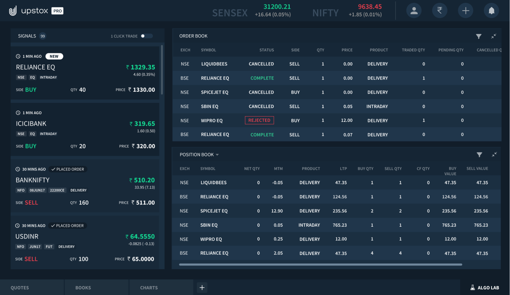
Task: Click Order Book SYMBOL column header
Action: click(209, 50)
